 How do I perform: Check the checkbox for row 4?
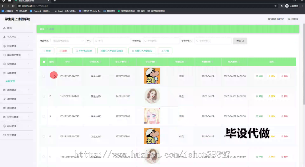coord(44,136)
